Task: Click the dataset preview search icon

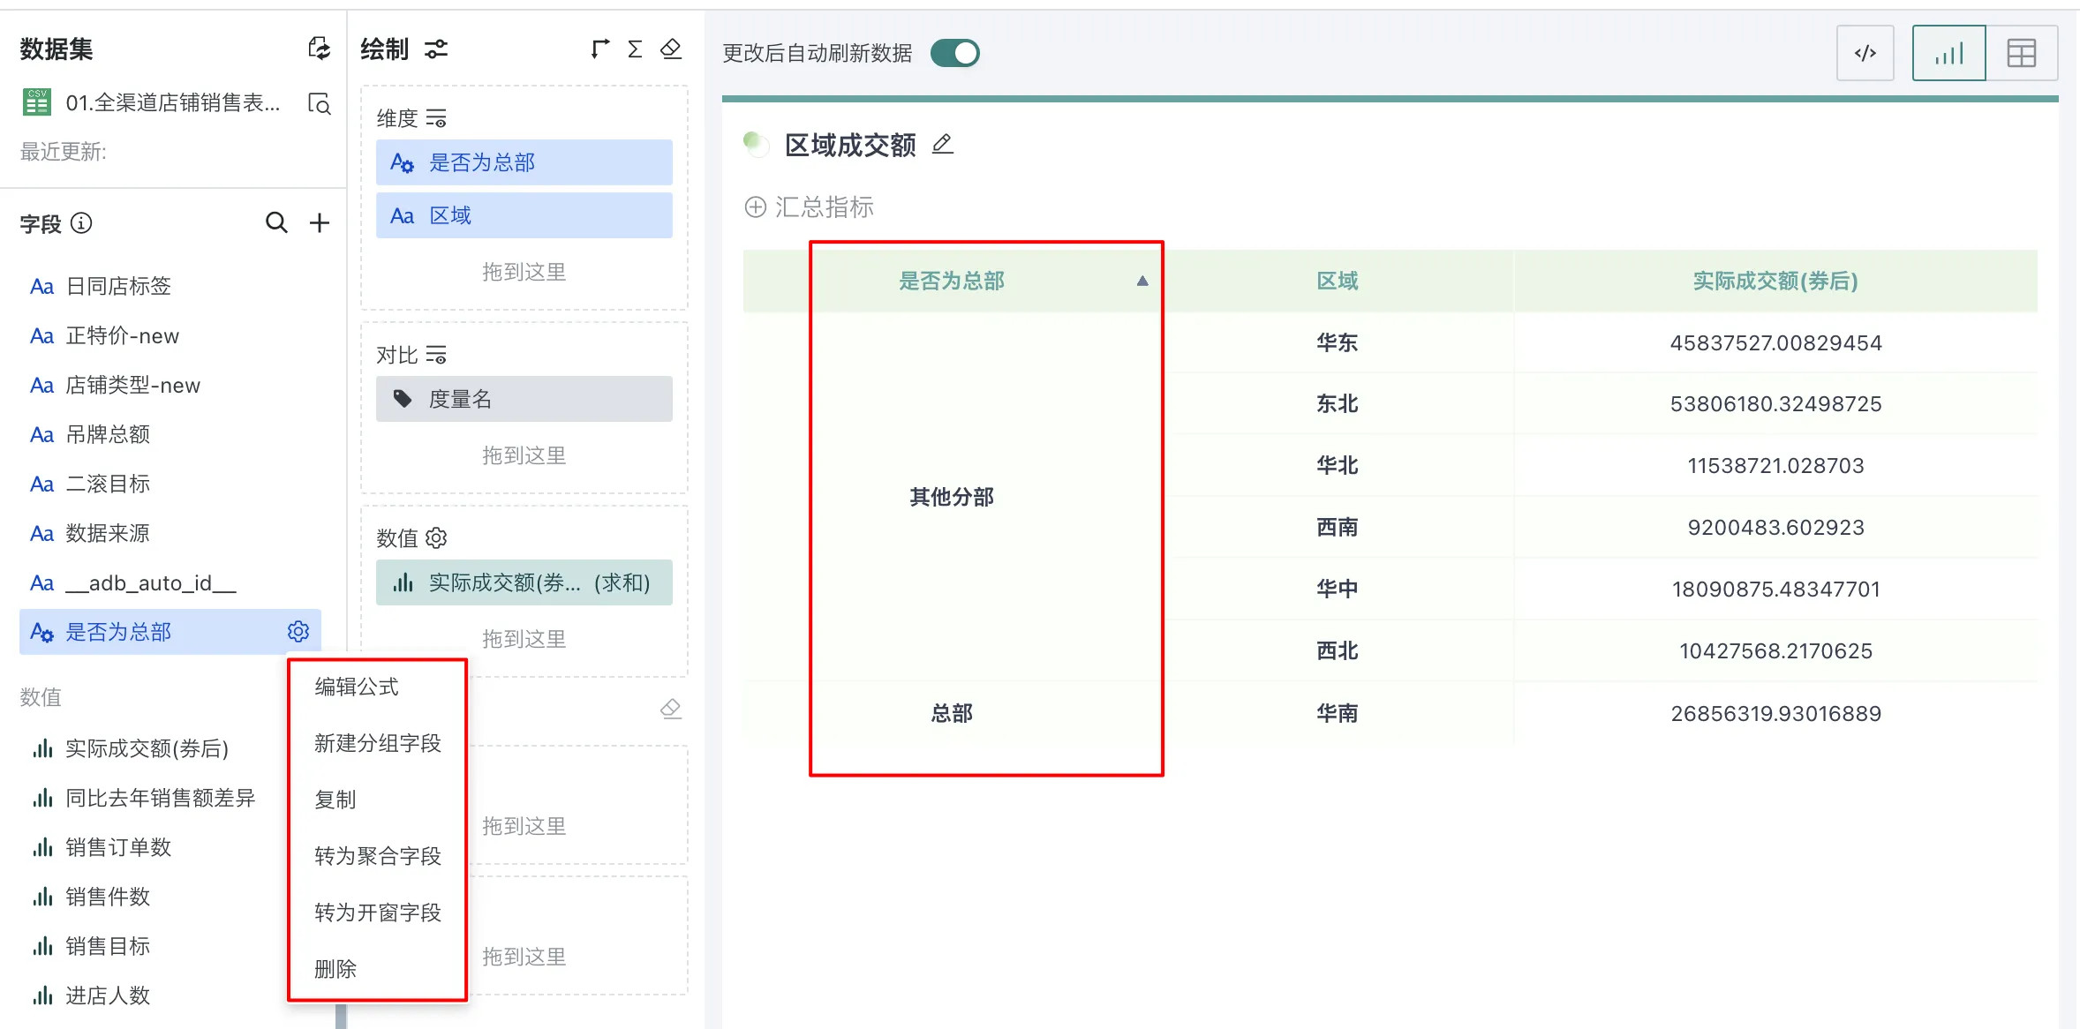Action: point(319,104)
